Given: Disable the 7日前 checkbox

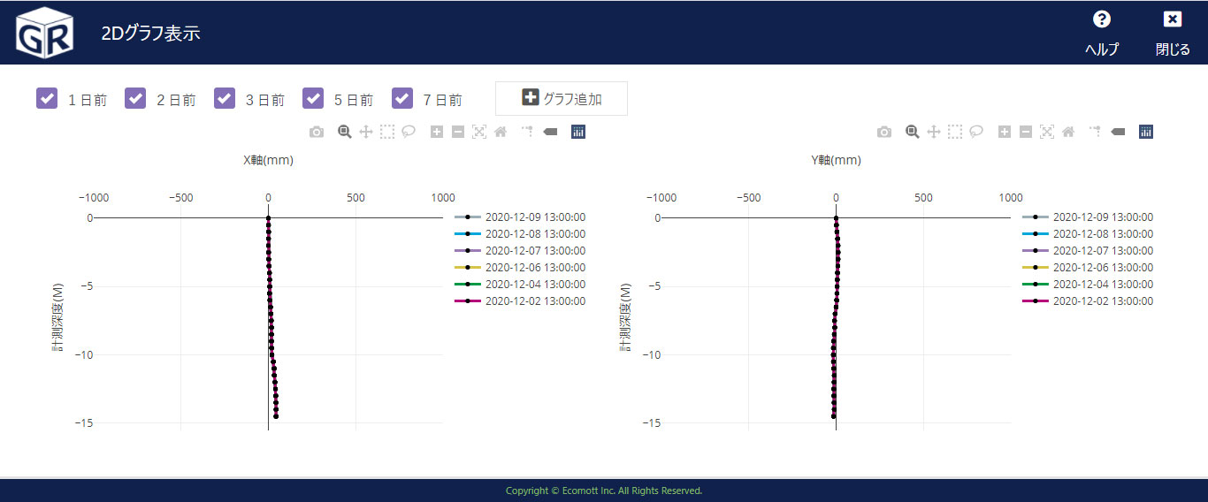Looking at the screenshot, I should click(402, 98).
